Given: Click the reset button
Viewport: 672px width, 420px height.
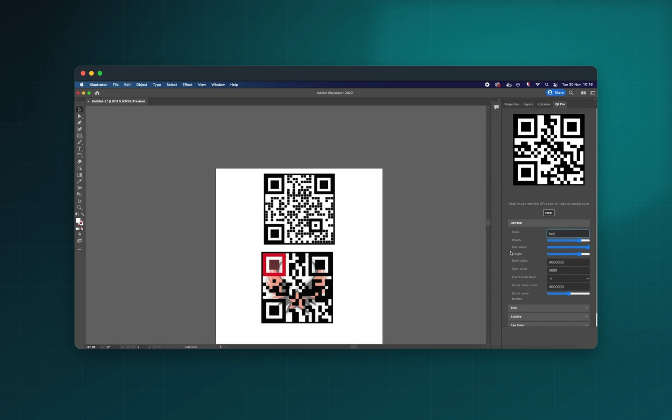Looking at the screenshot, I should coord(549,213).
